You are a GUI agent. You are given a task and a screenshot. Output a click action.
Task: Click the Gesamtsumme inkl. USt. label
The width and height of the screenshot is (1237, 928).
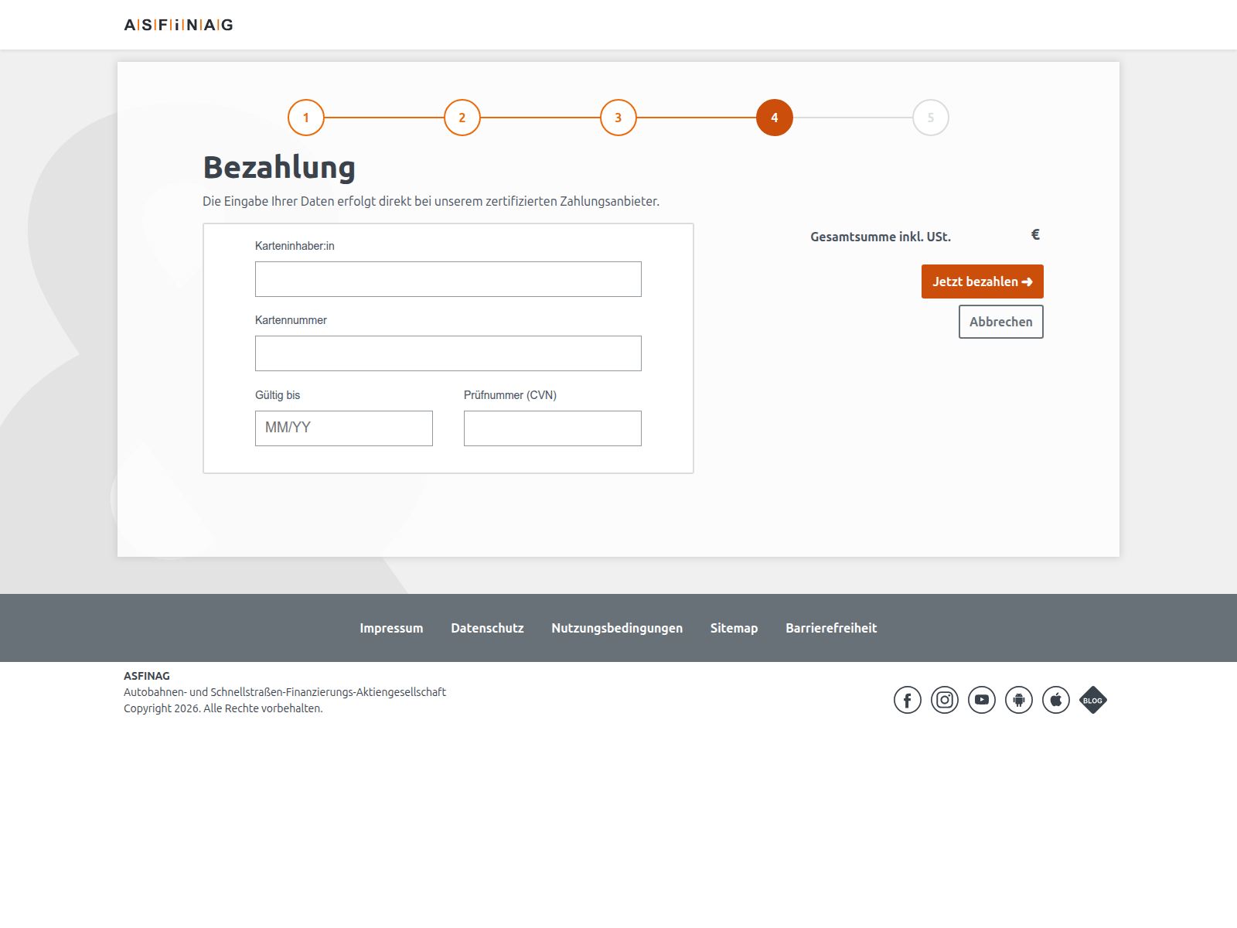pos(881,237)
